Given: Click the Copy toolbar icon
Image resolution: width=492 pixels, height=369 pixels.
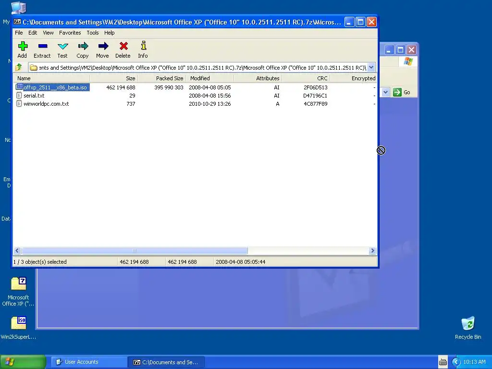Looking at the screenshot, I should point(83,47).
